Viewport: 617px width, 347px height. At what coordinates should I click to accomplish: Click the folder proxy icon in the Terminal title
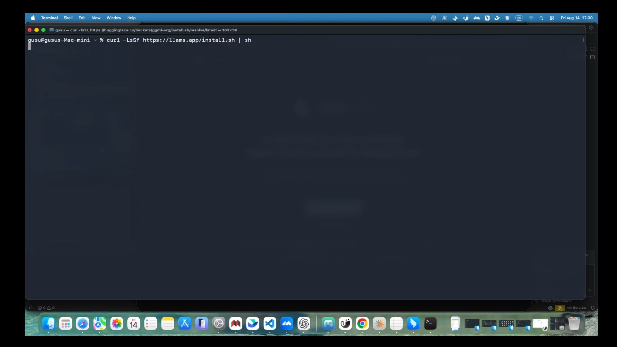tap(51, 30)
